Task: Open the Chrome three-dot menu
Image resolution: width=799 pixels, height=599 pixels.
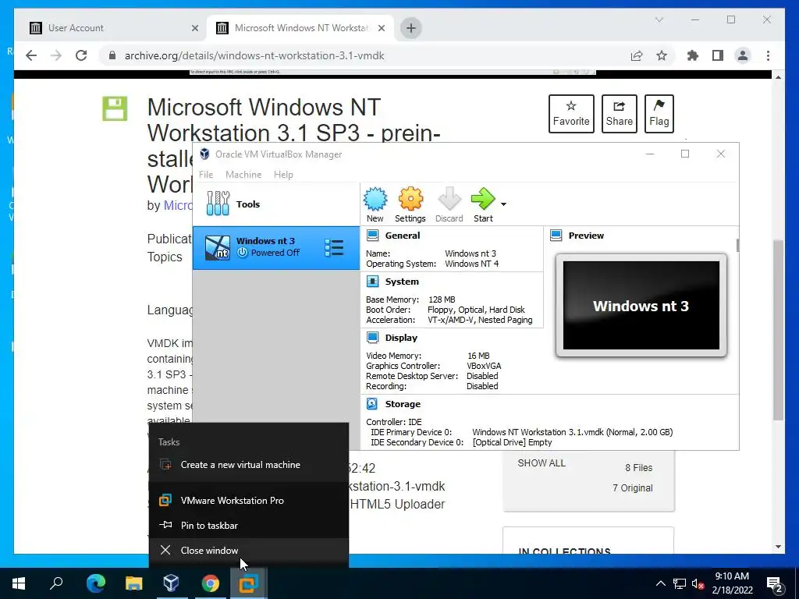Action: tap(768, 55)
